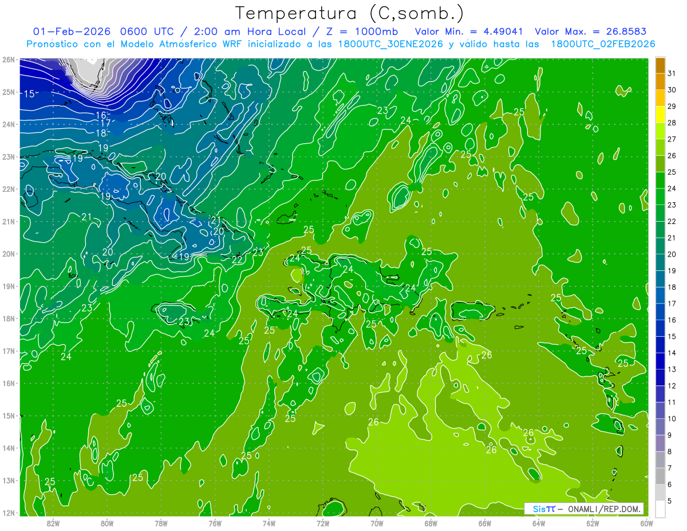Click the title 'Temperatura (C,somb.)'

click(x=350, y=13)
